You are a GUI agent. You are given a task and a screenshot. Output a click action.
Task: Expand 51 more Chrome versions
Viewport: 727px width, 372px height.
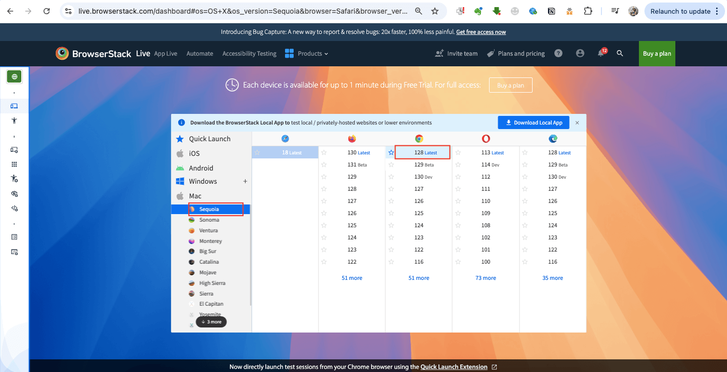[419, 278]
